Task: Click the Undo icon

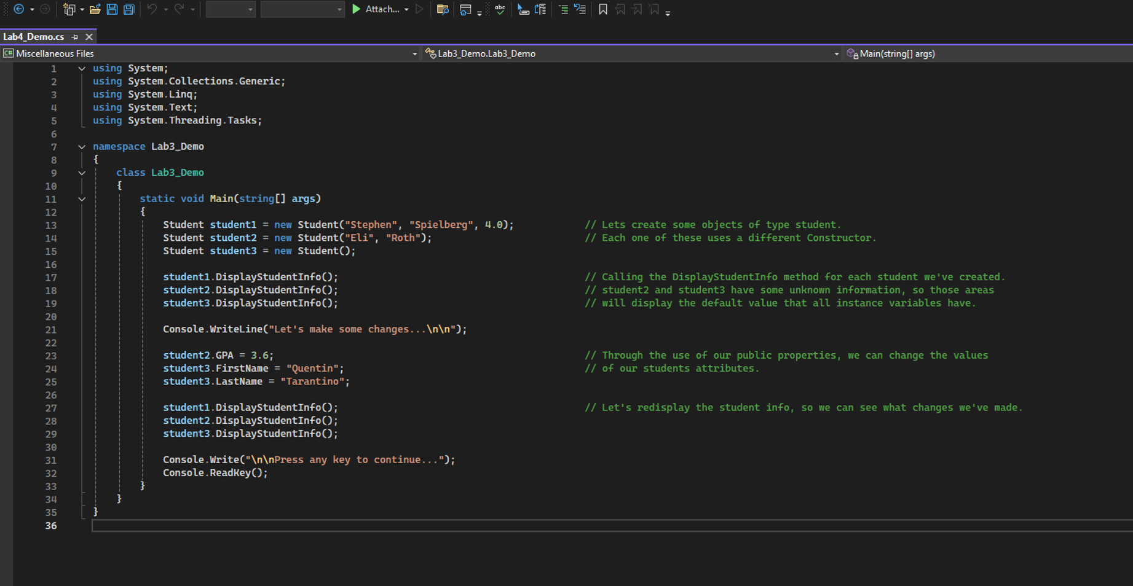Action: point(151,9)
